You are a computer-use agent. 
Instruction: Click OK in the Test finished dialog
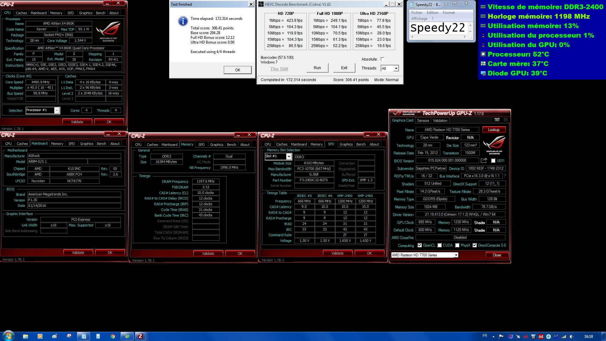point(238,70)
